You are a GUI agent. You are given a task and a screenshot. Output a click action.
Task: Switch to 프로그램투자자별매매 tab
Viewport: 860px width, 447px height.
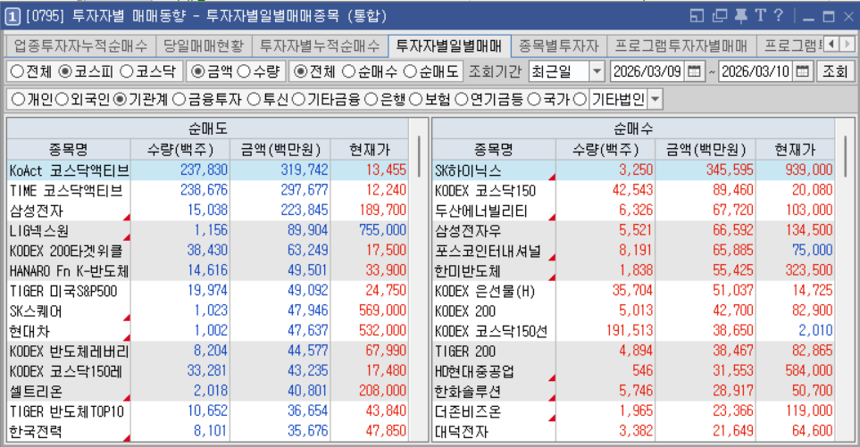[681, 46]
